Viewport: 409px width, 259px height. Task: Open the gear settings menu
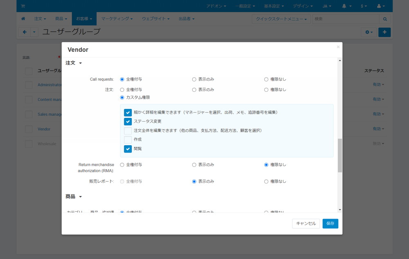point(369,32)
